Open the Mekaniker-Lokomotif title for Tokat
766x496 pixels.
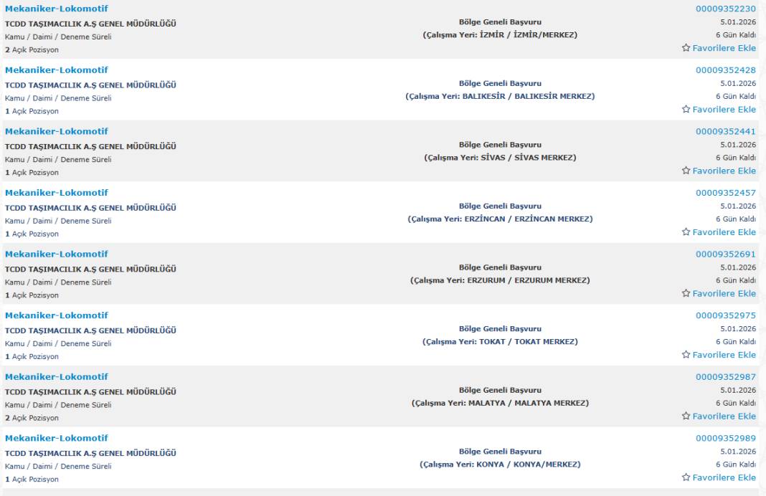coord(57,315)
